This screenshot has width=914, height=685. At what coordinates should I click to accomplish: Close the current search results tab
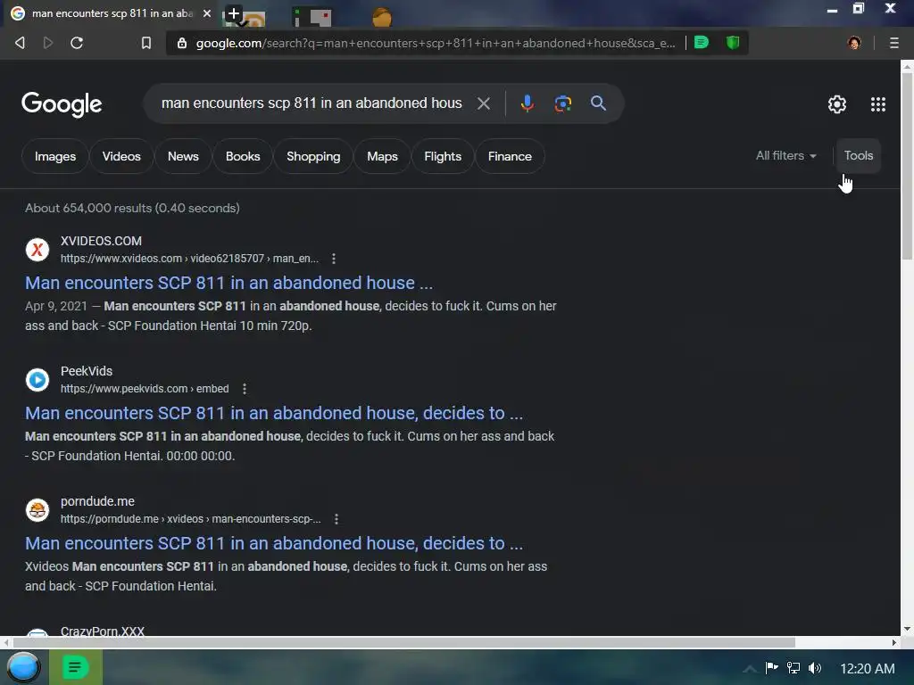click(x=207, y=12)
